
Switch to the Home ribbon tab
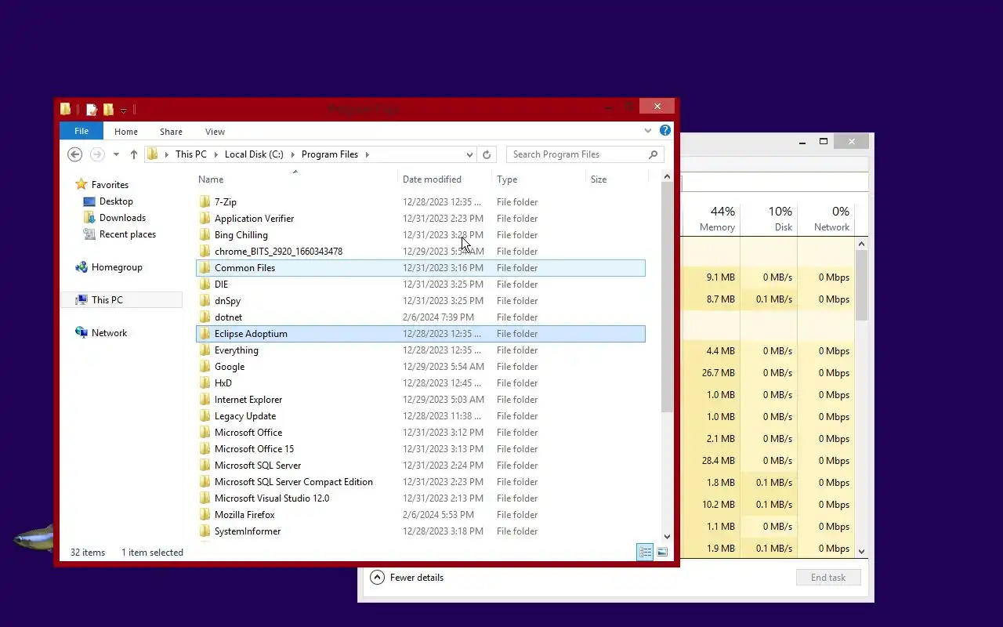(x=126, y=132)
